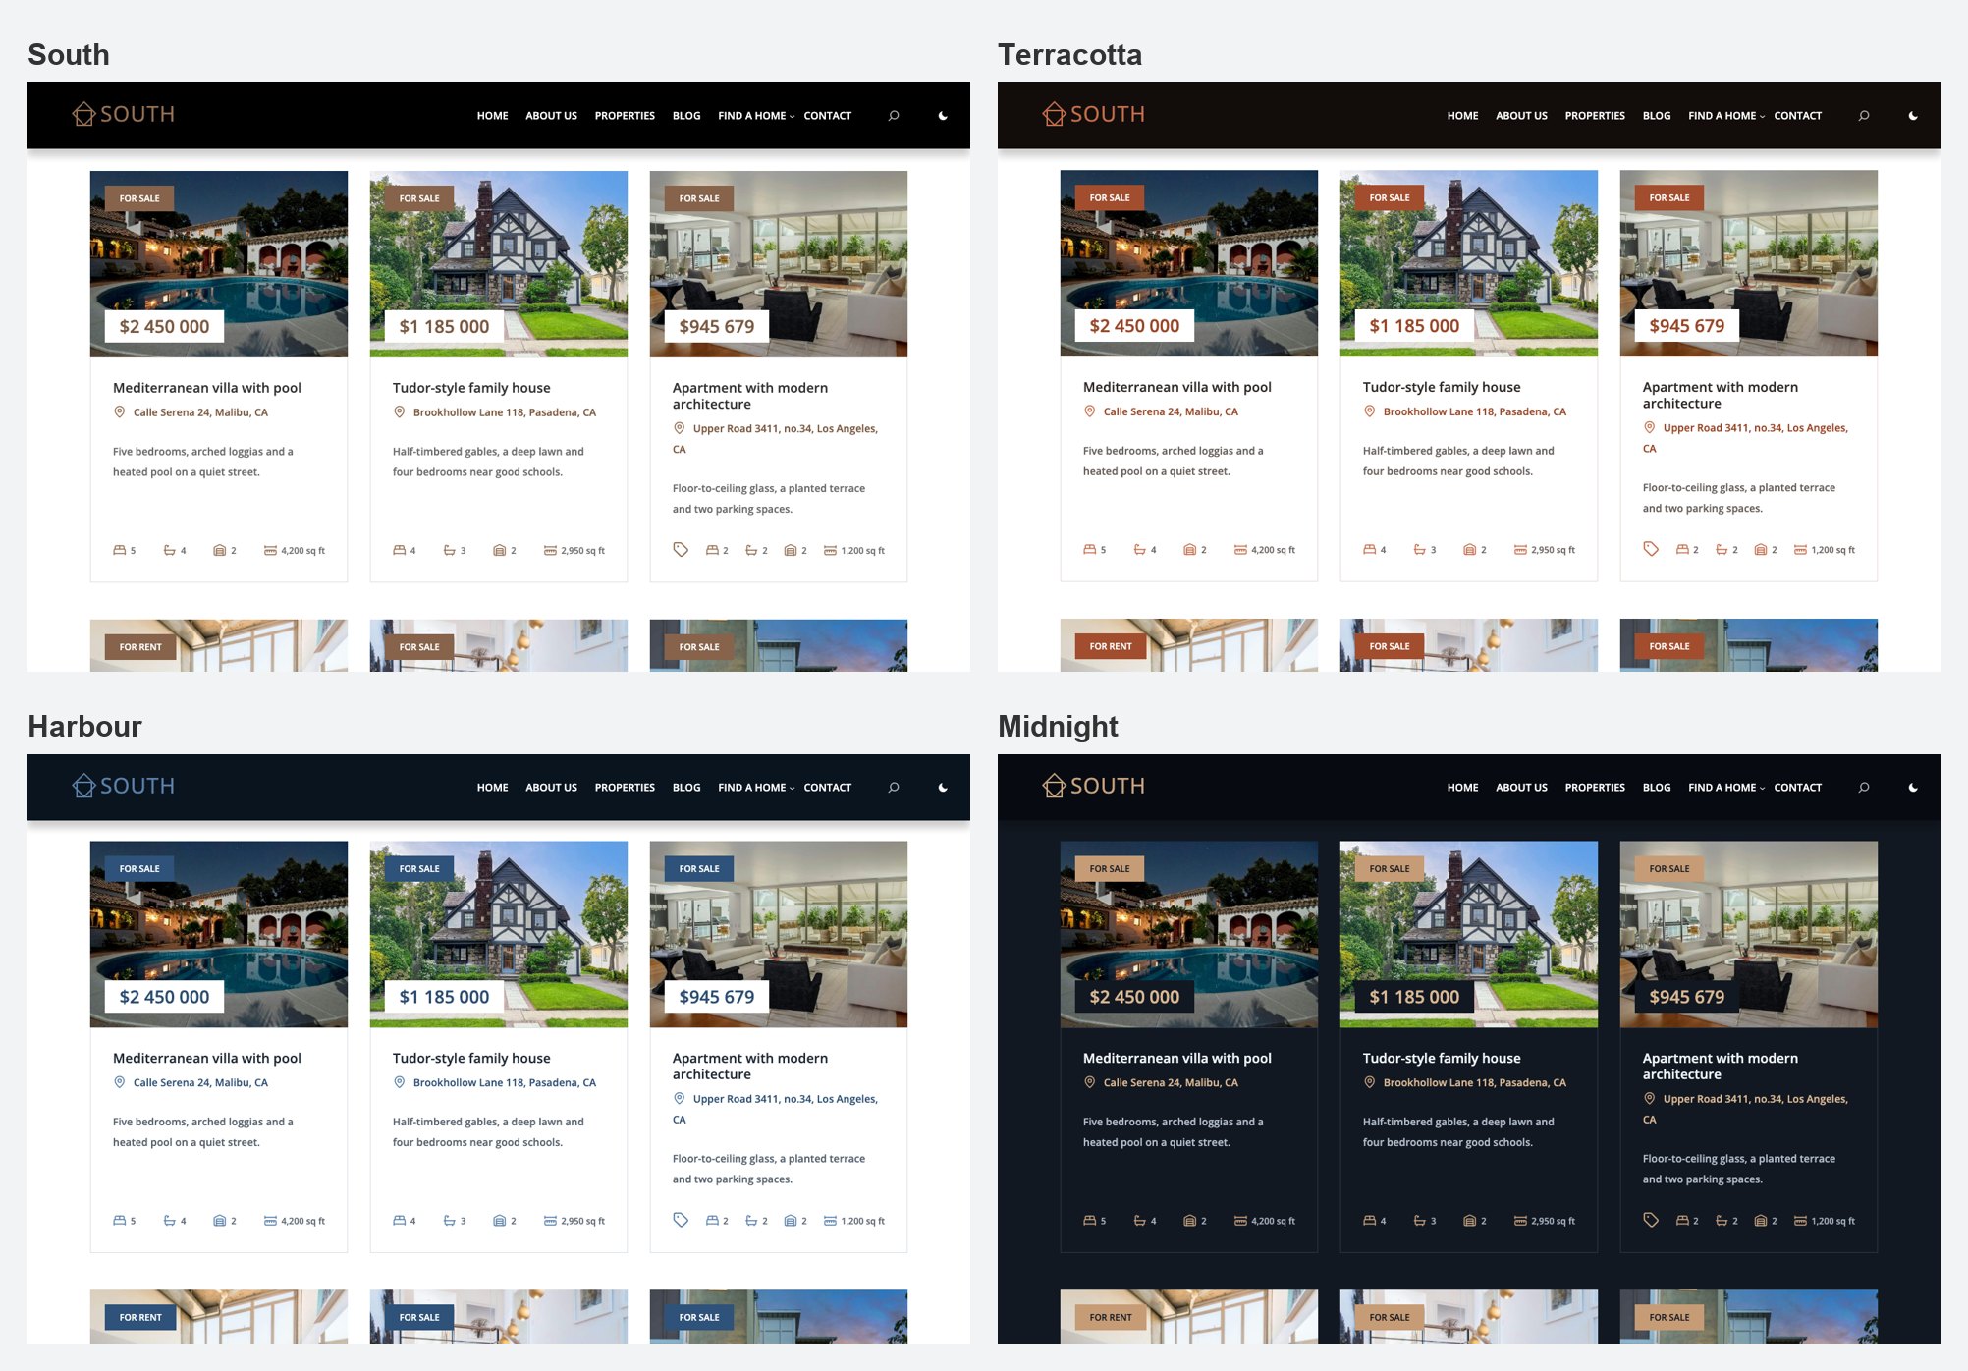Click location pin for Brookhollow Lane in Terracotta theme
The width and height of the screenshot is (1968, 1371).
click(1370, 411)
